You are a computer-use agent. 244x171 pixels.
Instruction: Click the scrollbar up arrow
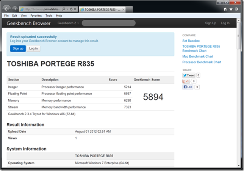point(238,20)
